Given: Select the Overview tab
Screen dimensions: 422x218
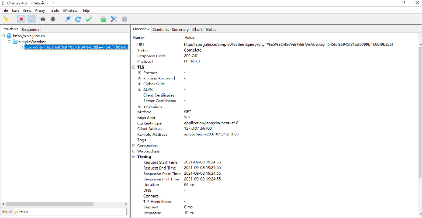Looking at the screenshot, I should point(141,29).
